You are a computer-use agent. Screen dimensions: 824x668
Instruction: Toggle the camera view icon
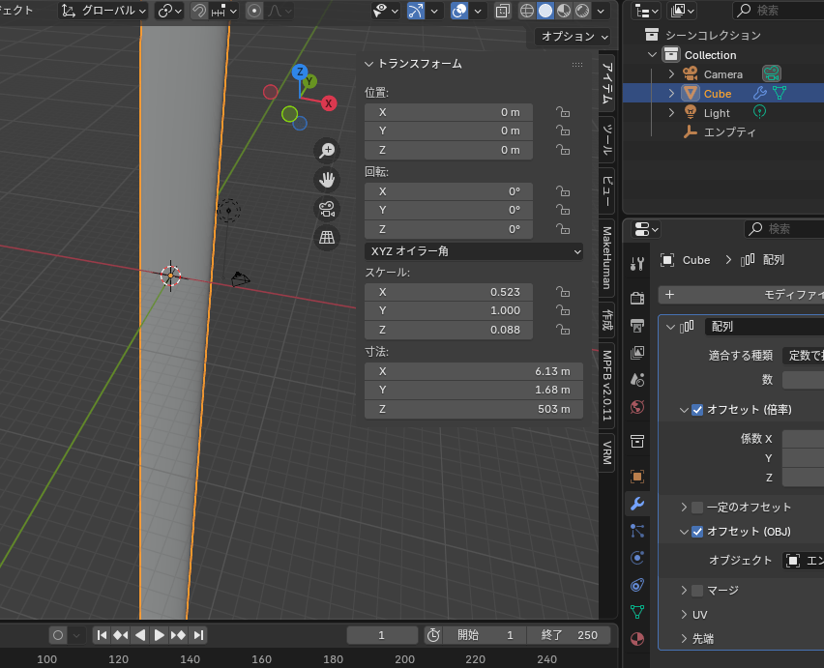(327, 208)
